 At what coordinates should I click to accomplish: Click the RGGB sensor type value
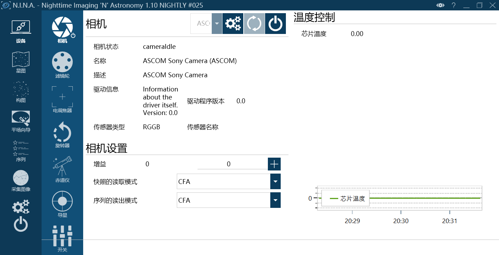pos(152,127)
